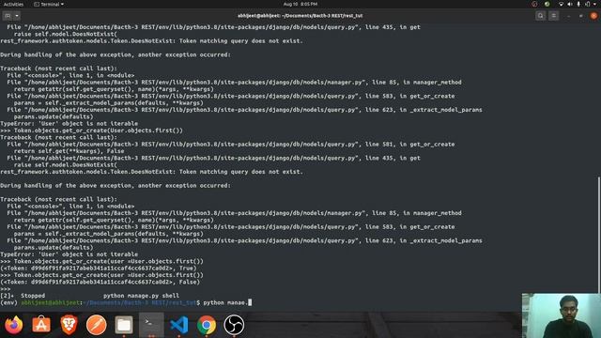Viewport: 601px width, 338px height.
Task: Open Visual Studio Code from the dock
Action: click(x=179, y=325)
